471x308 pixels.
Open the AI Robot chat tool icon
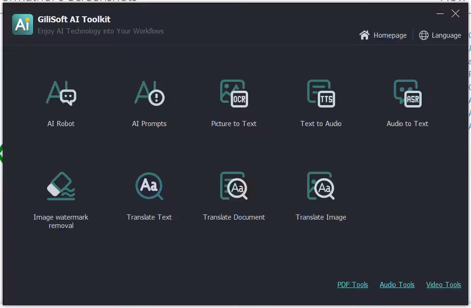(x=61, y=93)
